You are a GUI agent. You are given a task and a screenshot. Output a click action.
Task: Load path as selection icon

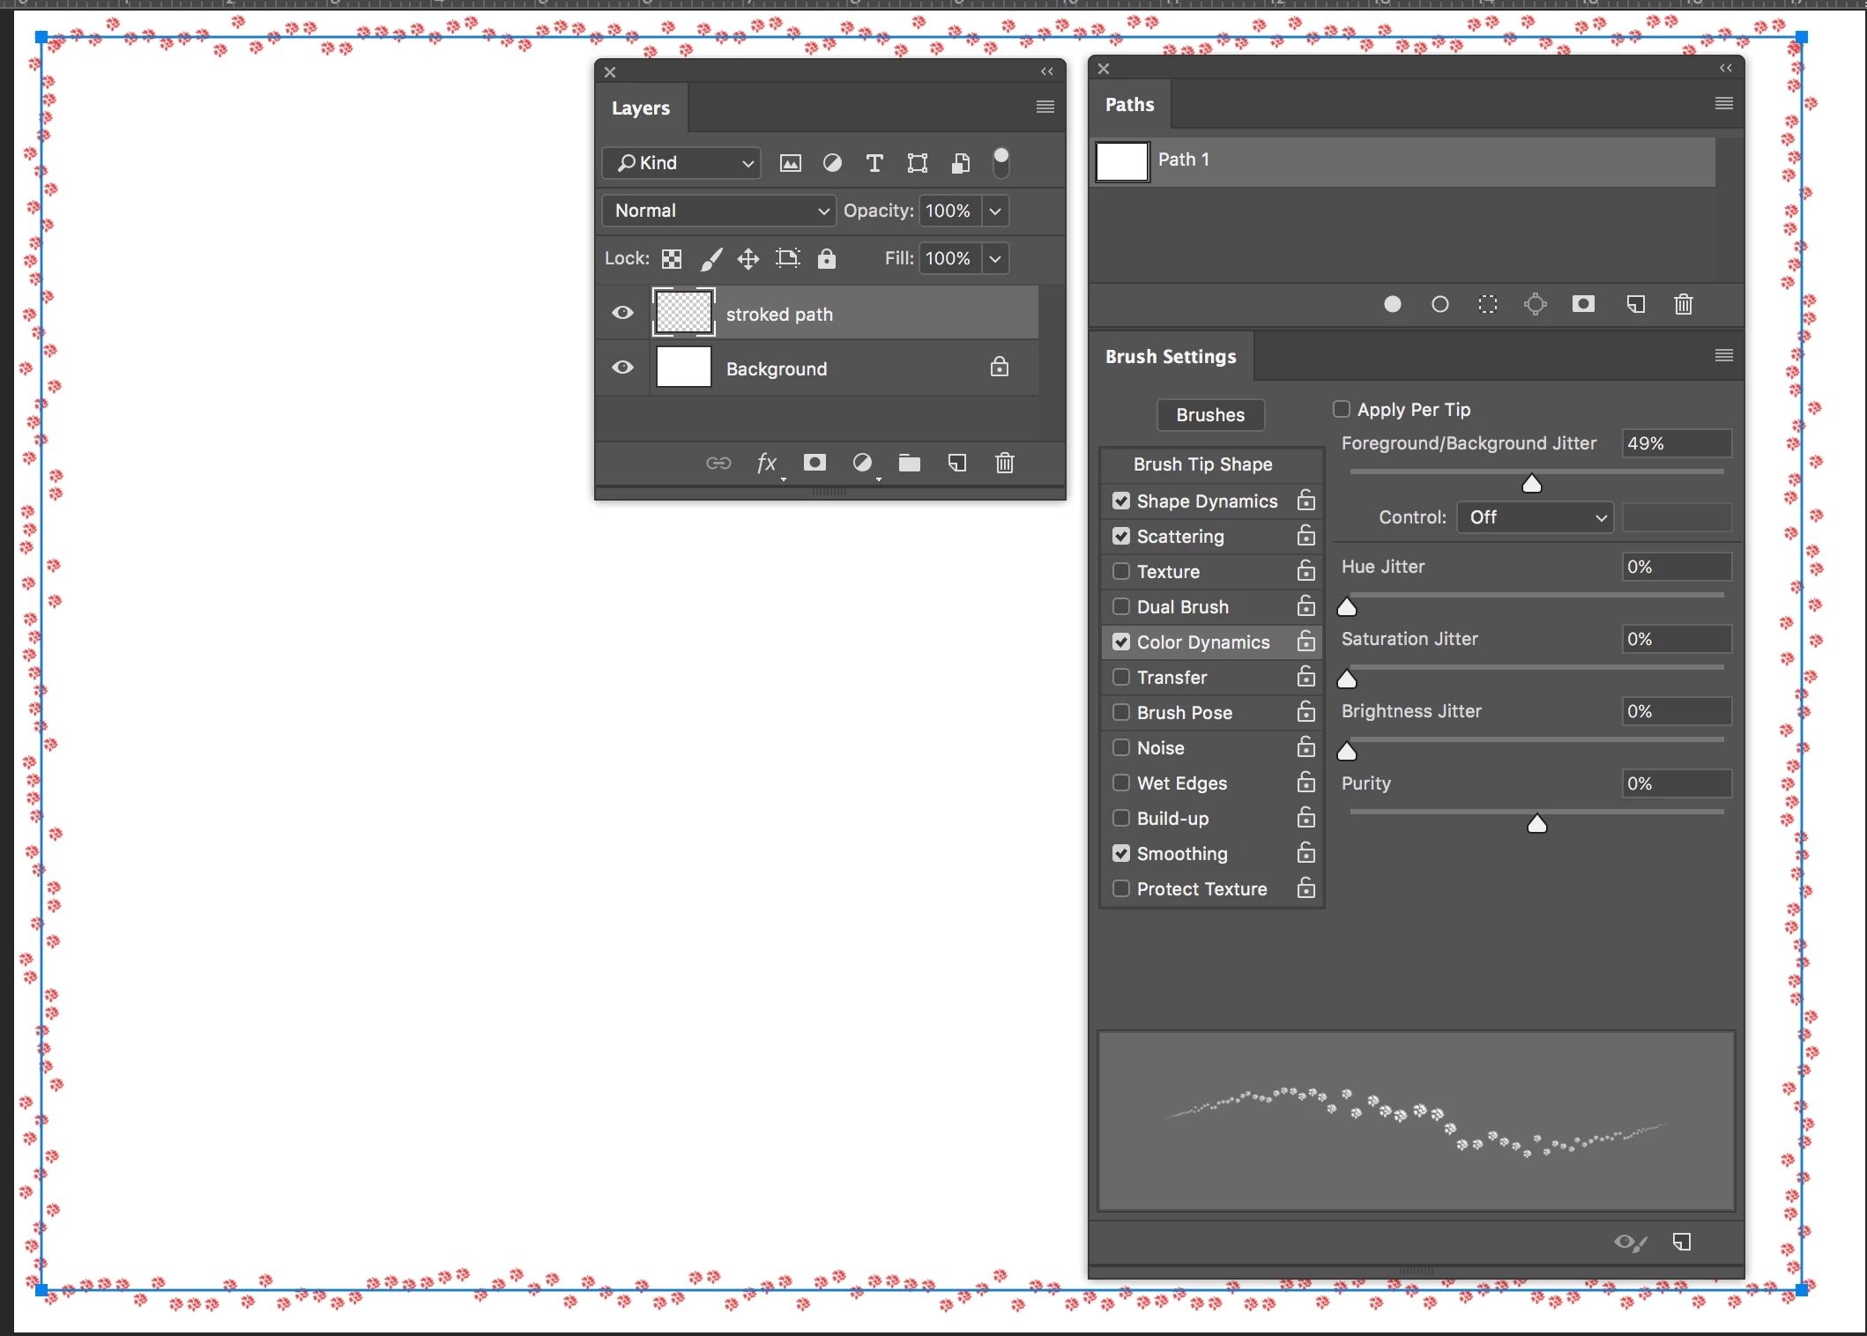click(x=1487, y=304)
